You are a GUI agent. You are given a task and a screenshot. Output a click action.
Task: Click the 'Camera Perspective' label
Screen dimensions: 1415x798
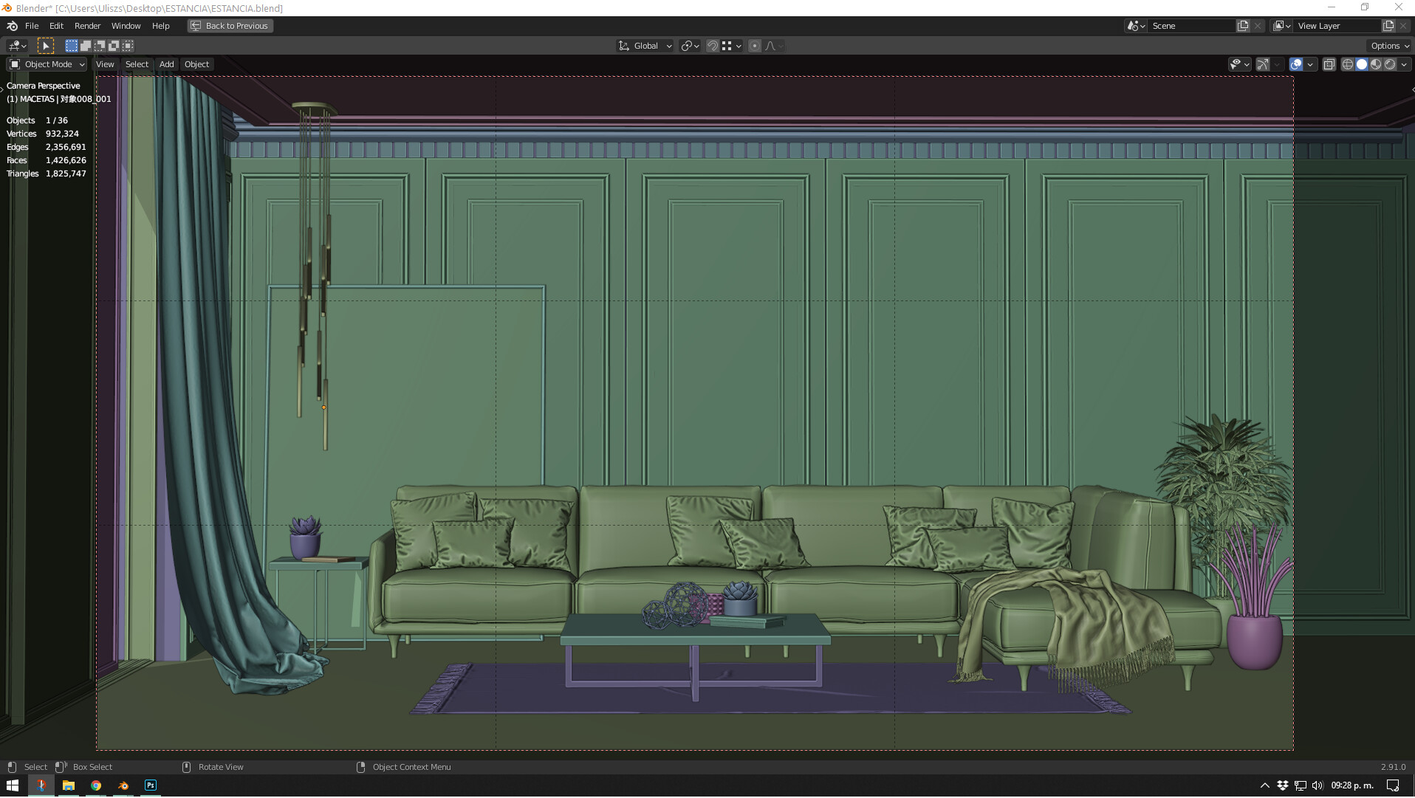[43, 86]
